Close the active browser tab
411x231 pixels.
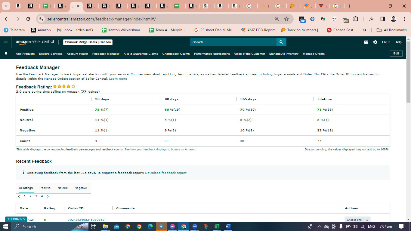point(78,6)
